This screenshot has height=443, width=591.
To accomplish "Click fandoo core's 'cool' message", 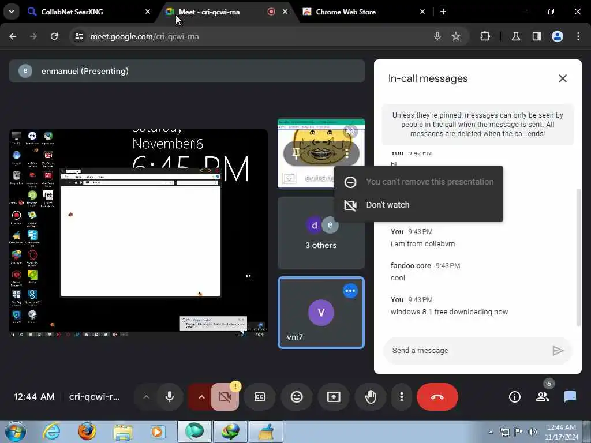I will (398, 278).
